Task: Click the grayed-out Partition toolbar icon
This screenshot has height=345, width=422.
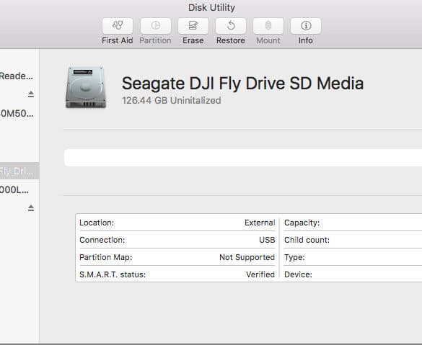Action: (x=155, y=26)
